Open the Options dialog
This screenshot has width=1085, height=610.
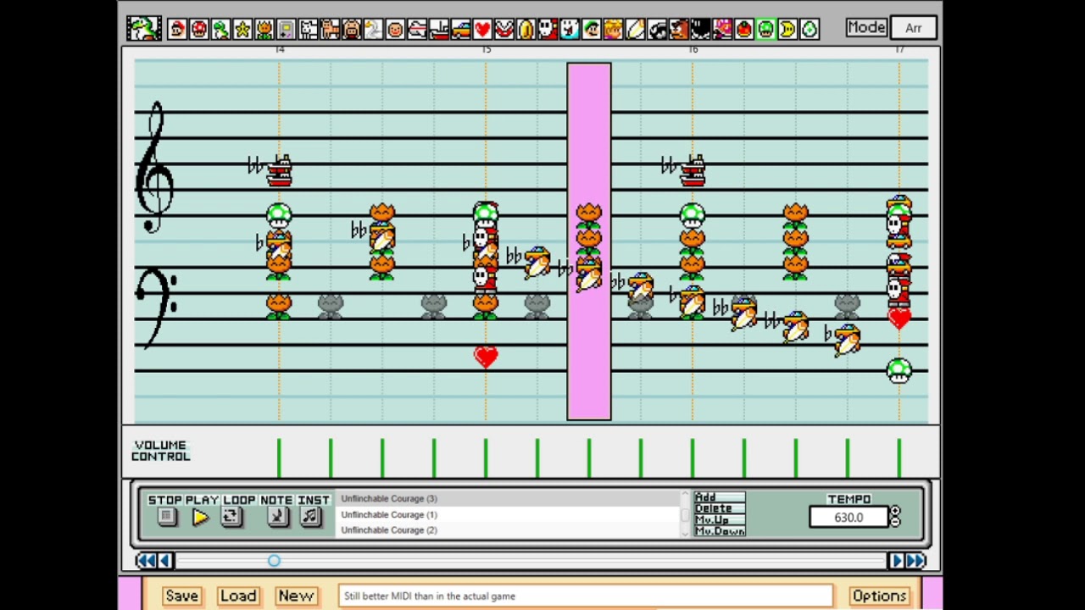[x=879, y=596]
